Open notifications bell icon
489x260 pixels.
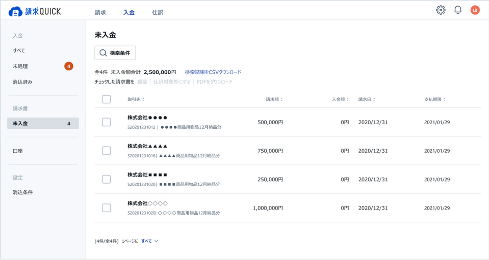click(458, 10)
